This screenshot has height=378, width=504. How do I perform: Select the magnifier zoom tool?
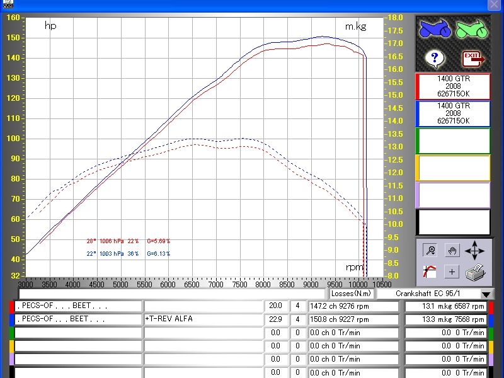click(x=430, y=250)
